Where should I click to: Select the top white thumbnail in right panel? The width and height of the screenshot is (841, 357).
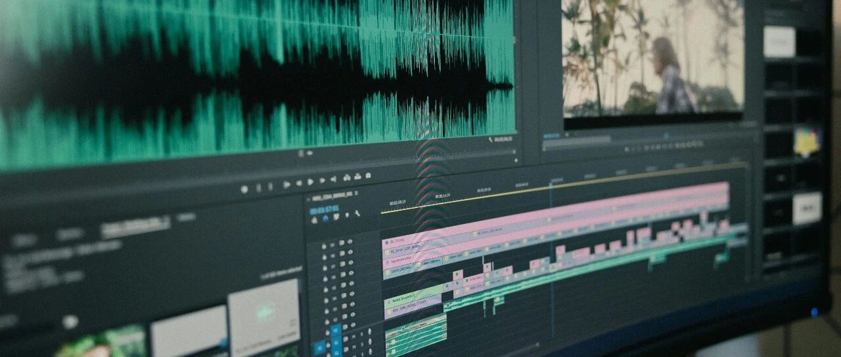pos(779,42)
